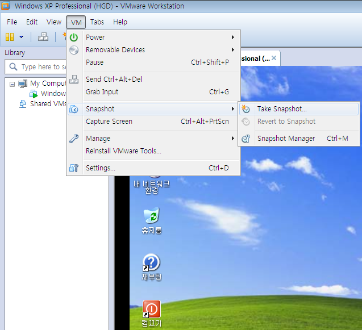Click Send Ctrl+Alt+Del icon in VM menu
Screen dimensions: 362x330
pos(74,80)
